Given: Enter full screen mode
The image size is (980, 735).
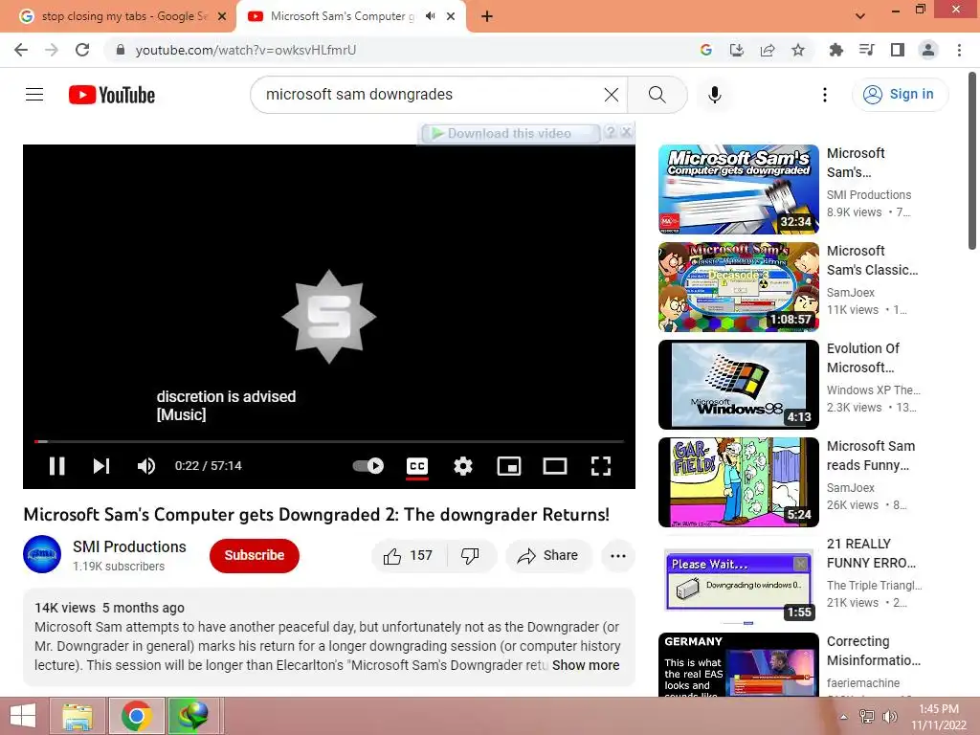Looking at the screenshot, I should click(x=601, y=466).
